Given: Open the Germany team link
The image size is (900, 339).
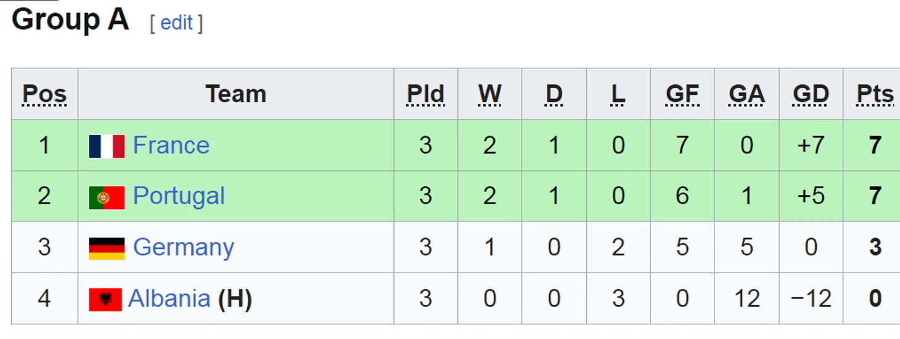Looking at the screenshot, I should [184, 248].
